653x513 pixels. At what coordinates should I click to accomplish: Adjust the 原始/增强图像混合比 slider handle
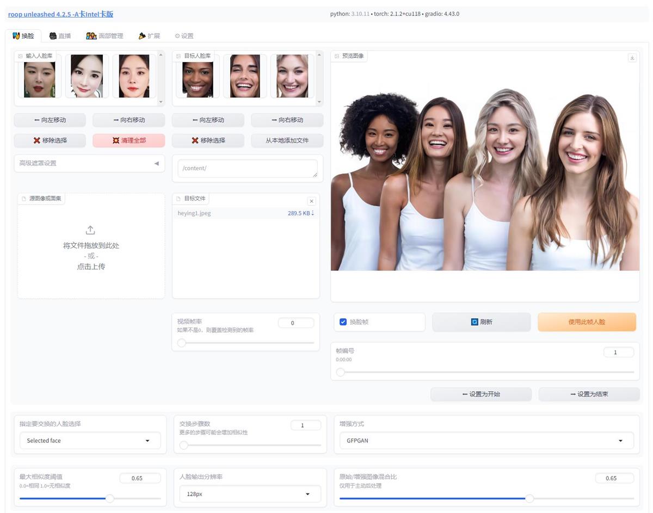point(529,498)
